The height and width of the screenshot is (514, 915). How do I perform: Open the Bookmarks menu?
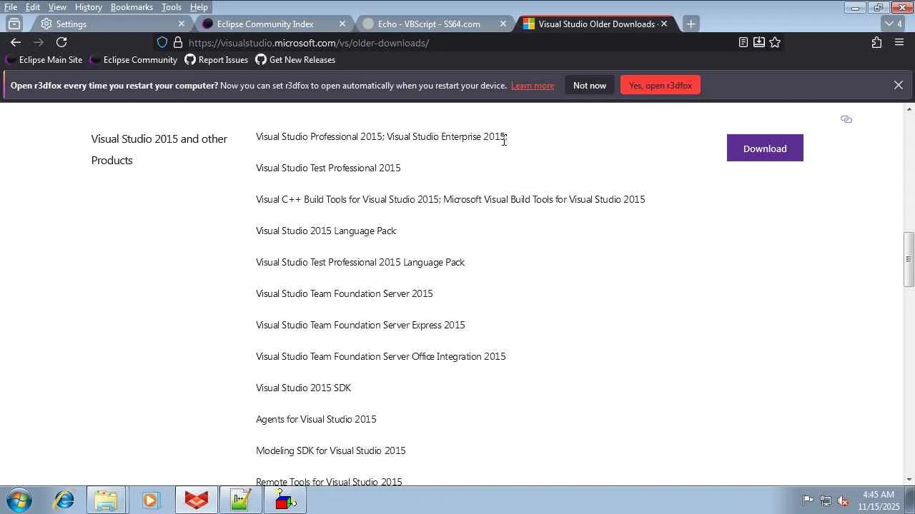(x=132, y=7)
